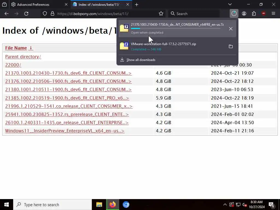The image size is (280, 210).
Task: Sort the listing by File Name
Action: 16,48
